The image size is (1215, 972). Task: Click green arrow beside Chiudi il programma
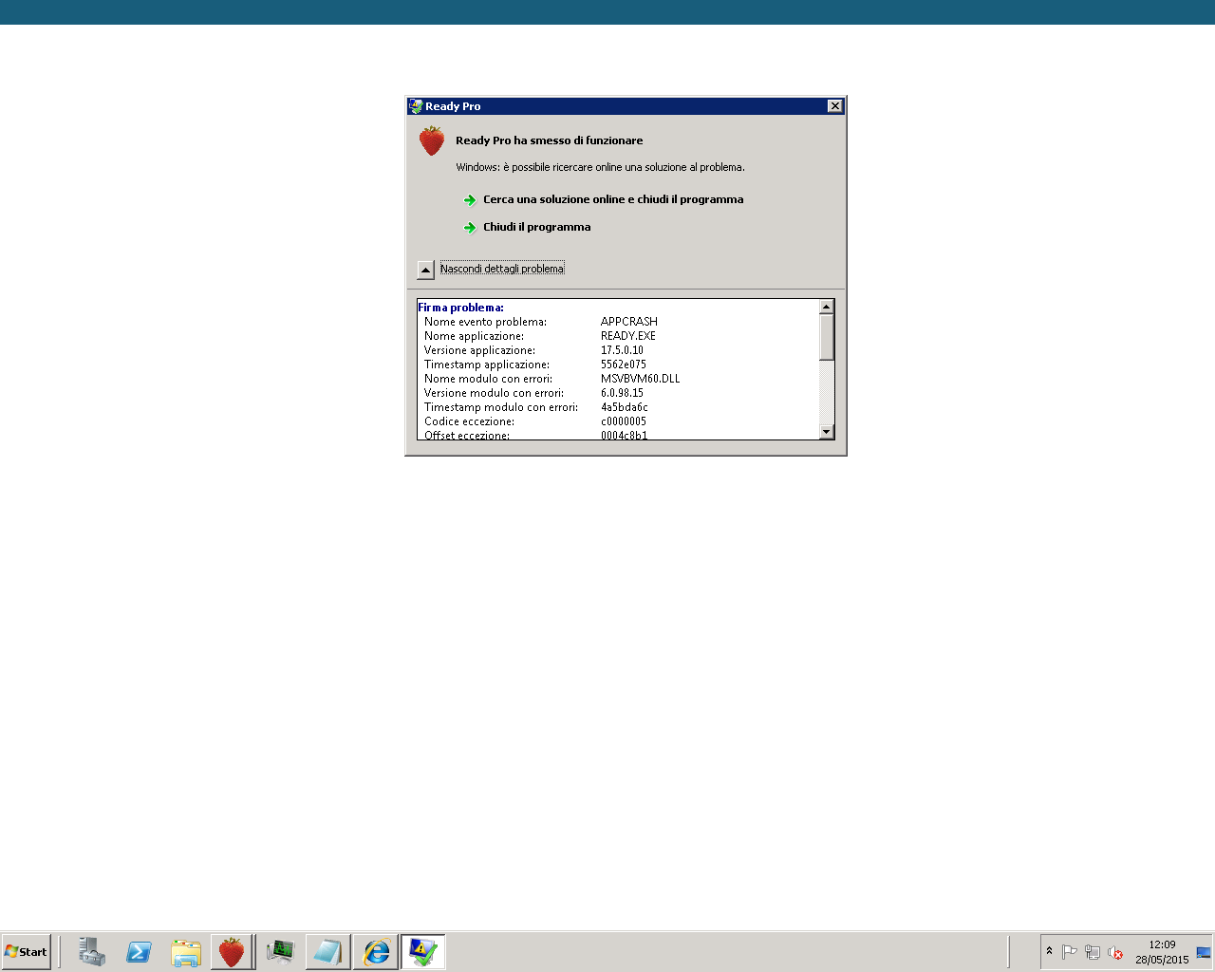(470, 228)
